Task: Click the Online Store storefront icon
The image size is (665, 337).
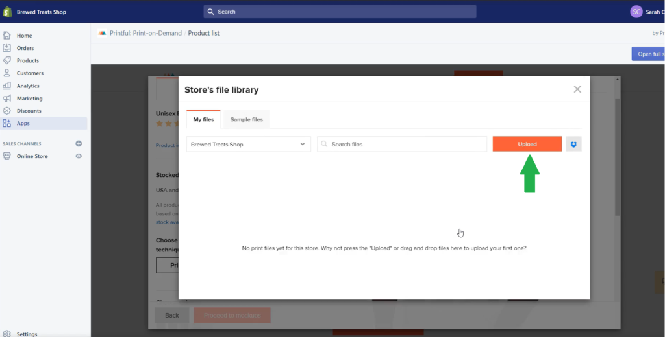Action: tap(6, 156)
